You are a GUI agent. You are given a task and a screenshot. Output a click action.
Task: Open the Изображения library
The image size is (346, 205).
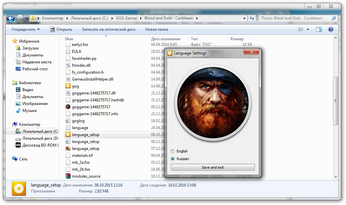tap(35, 104)
